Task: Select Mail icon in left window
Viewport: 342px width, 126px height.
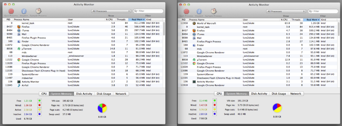Action: (x=19, y=34)
